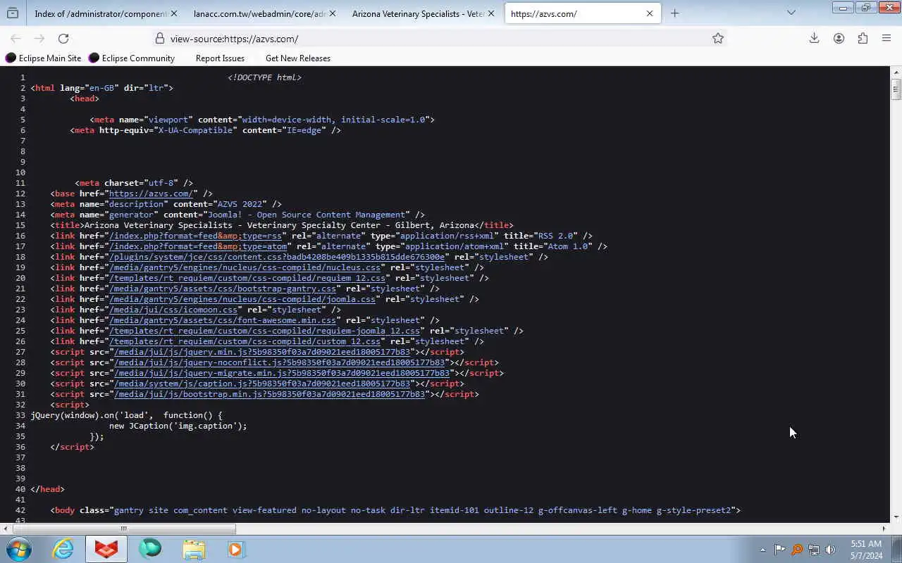Open the base href https://azvs.com/ link
This screenshot has width=902, height=563.
(151, 194)
